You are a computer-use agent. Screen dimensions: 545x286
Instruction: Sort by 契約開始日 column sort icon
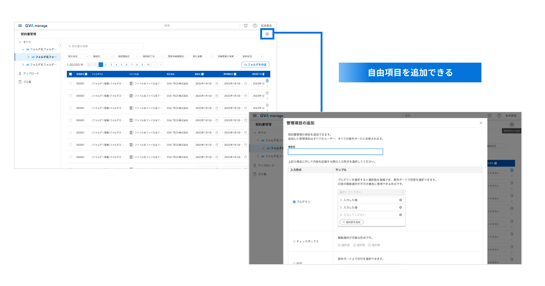click(x=235, y=74)
